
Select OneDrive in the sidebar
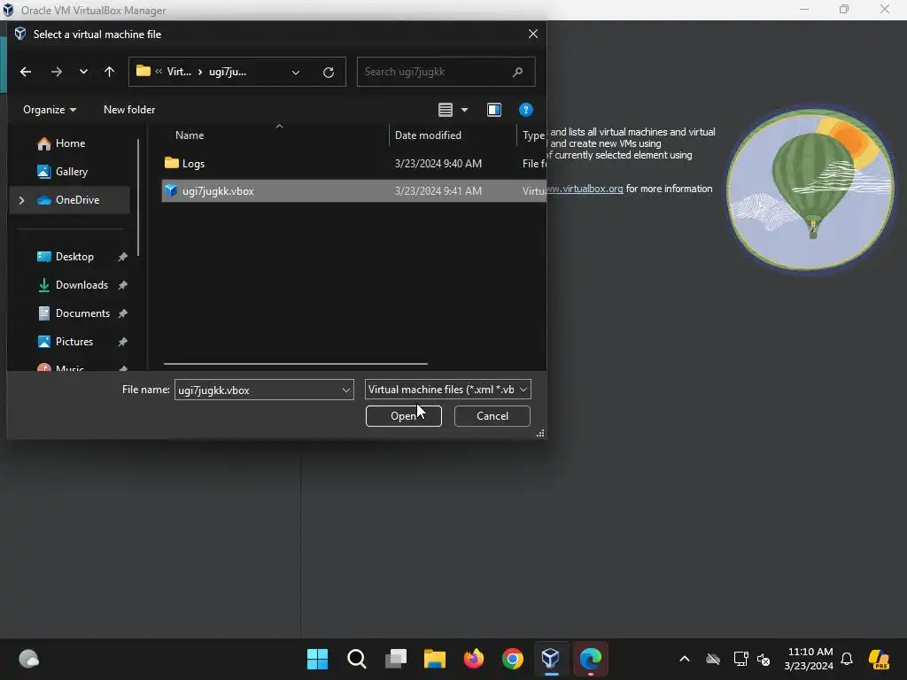point(68,200)
